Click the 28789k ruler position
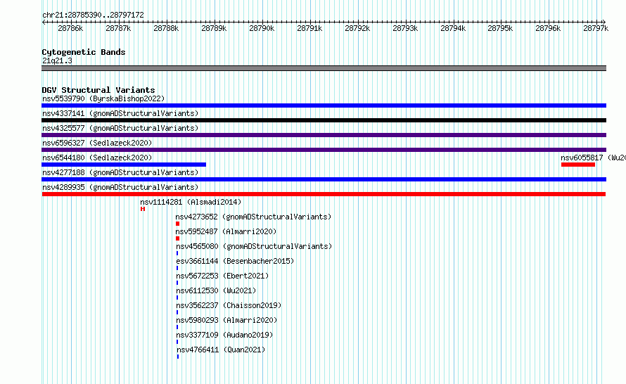 pos(214,28)
